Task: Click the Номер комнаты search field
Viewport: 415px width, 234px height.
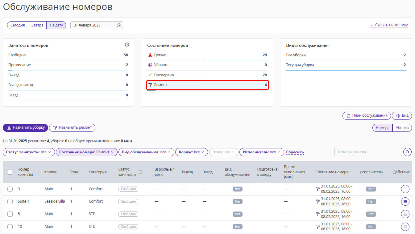Action: pyautogui.click(x=368, y=152)
